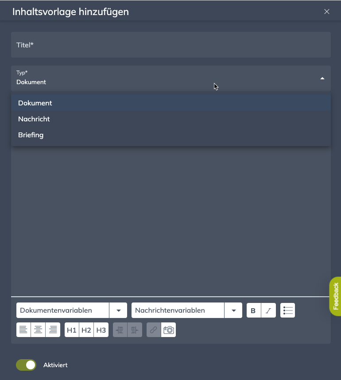Align text to the left
341x380 pixels.
click(x=23, y=330)
